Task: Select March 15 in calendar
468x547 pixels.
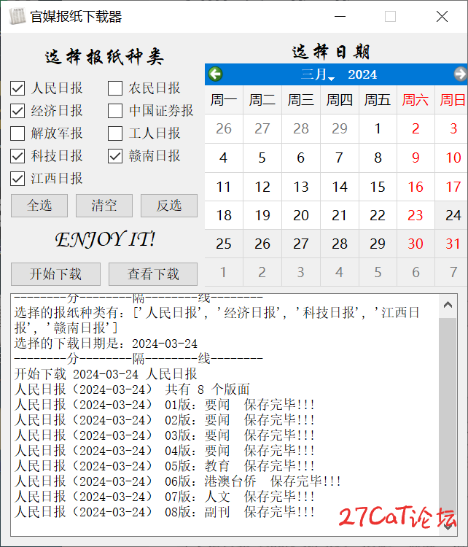Action: click(378, 187)
